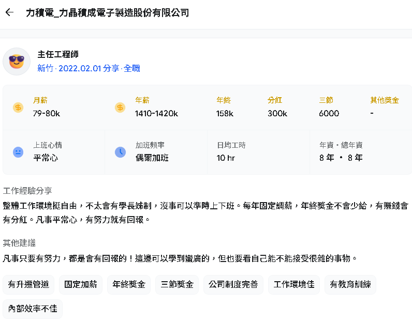Click the neutral face mood icon

pos(18,152)
